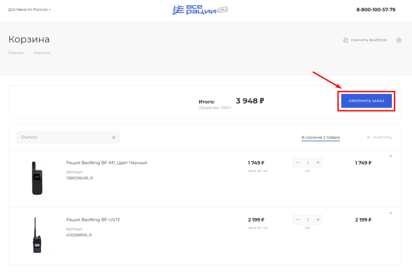
Task: Open the Все Рации logo homepage
Action: 200,10
